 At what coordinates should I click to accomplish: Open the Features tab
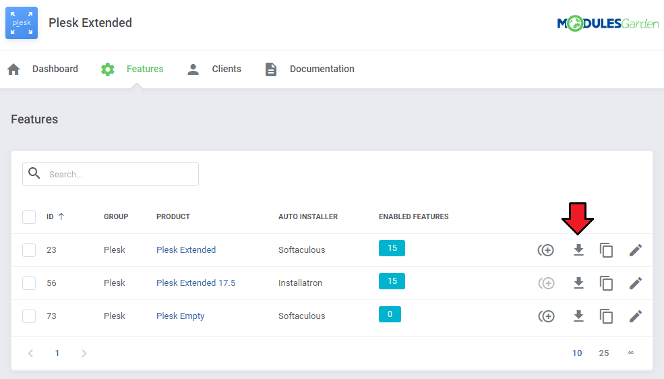[x=145, y=69]
